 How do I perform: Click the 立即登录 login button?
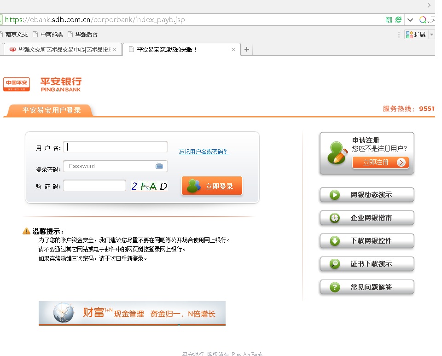212,186
